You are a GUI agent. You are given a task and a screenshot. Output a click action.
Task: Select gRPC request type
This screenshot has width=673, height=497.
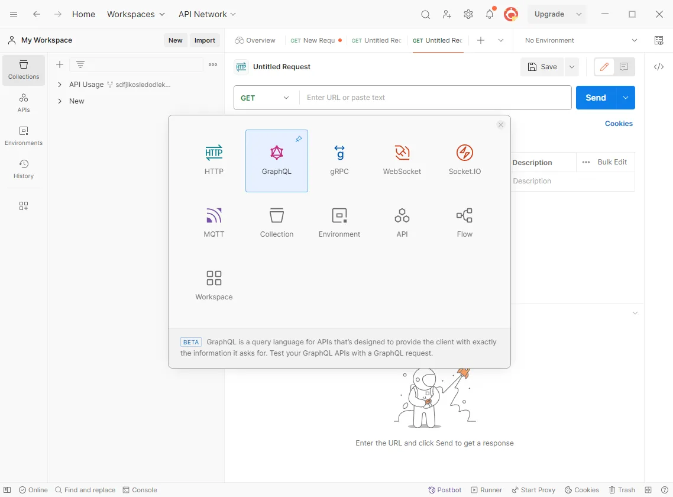click(x=339, y=161)
